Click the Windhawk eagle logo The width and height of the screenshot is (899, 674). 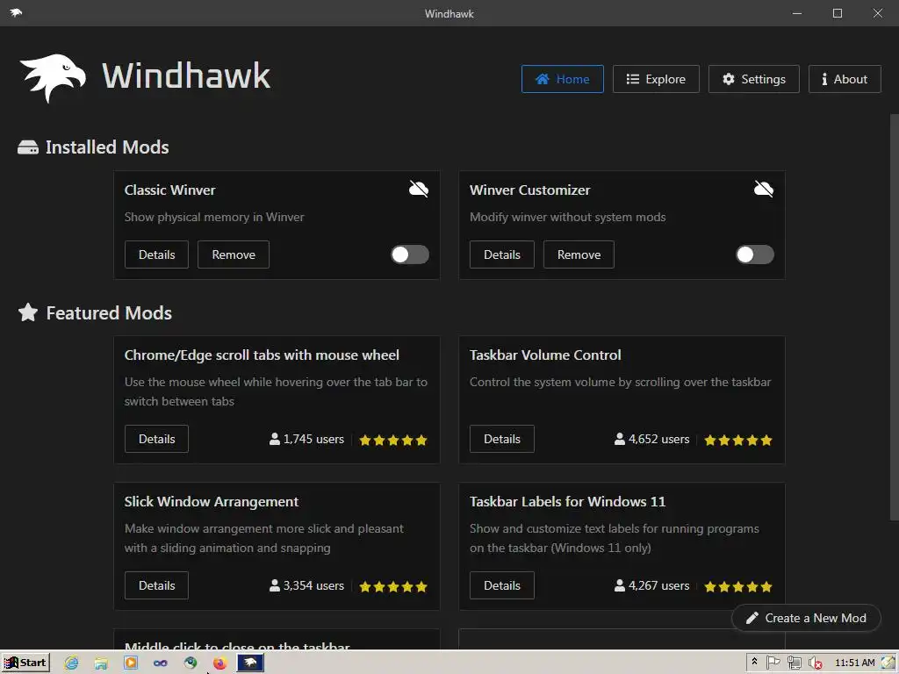[53, 77]
